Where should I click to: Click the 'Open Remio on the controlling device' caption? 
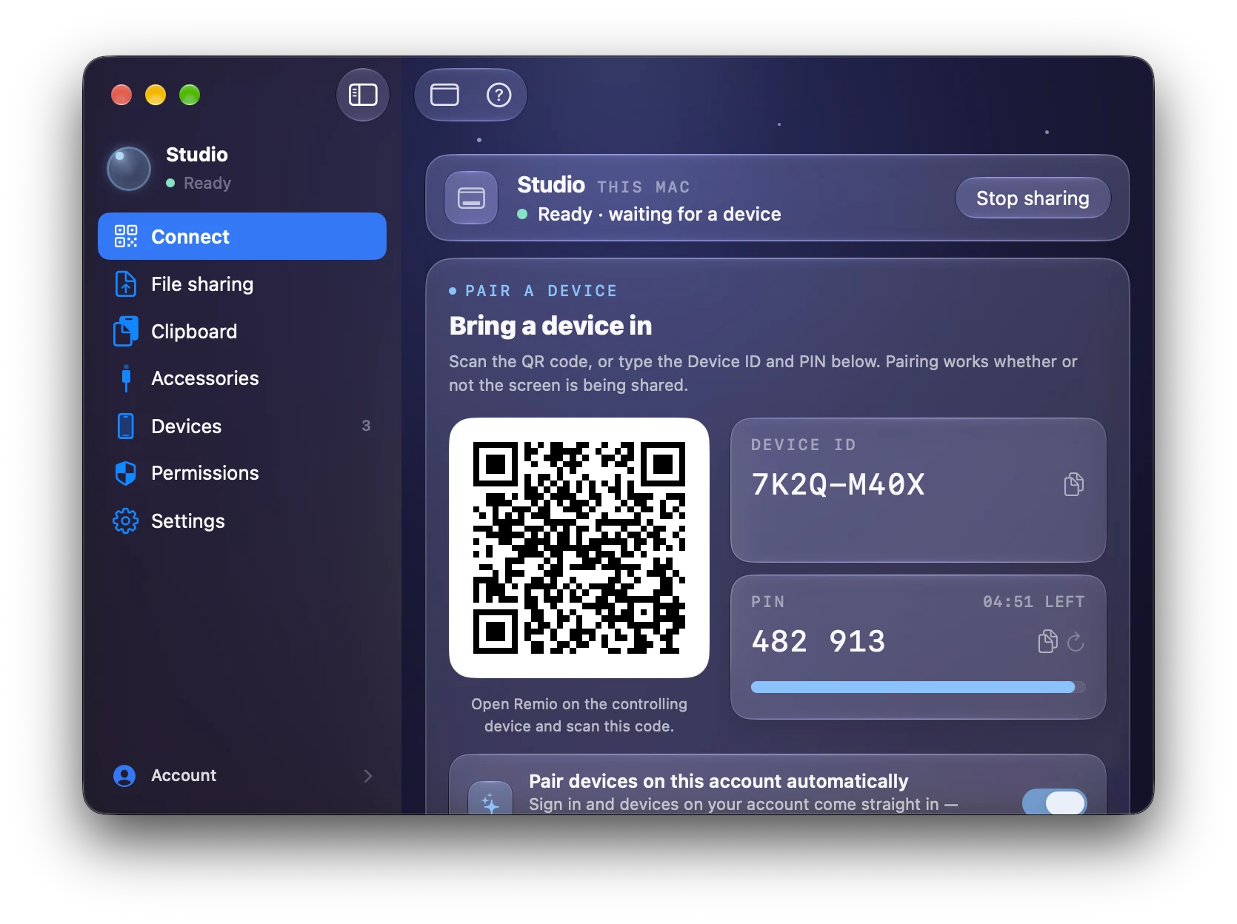[x=579, y=715]
